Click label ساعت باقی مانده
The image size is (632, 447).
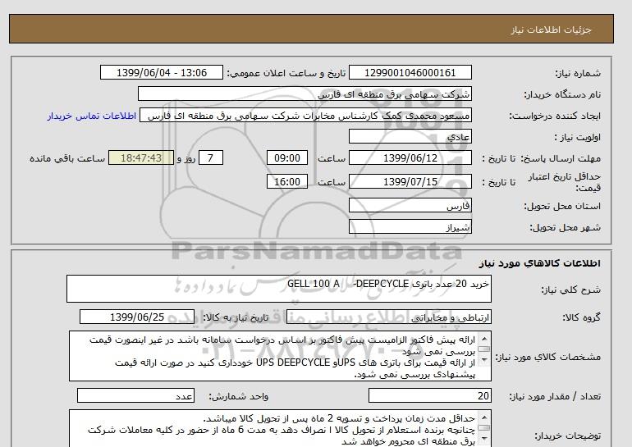pyautogui.click(x=67, y=158)
